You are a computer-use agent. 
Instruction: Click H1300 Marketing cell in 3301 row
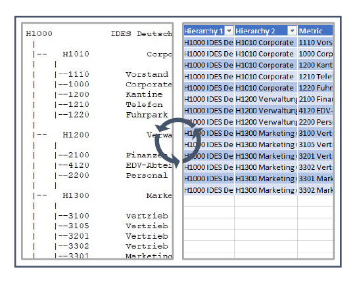(266, 178)
